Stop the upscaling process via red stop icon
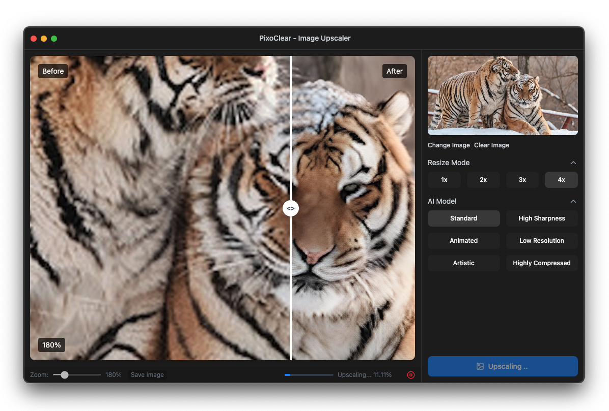609x411 pixels. point(411,375)
